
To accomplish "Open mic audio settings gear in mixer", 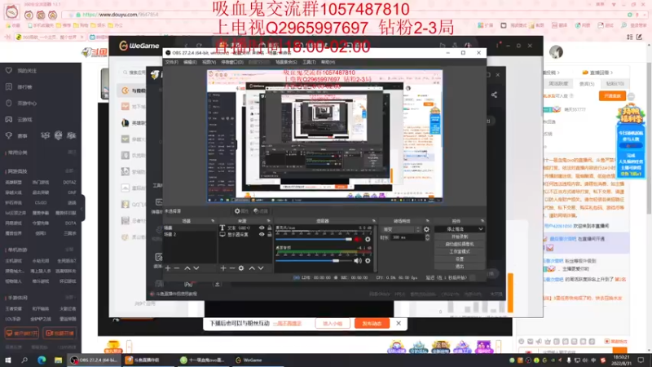I will pyautogui.click(x=368, y=239).
